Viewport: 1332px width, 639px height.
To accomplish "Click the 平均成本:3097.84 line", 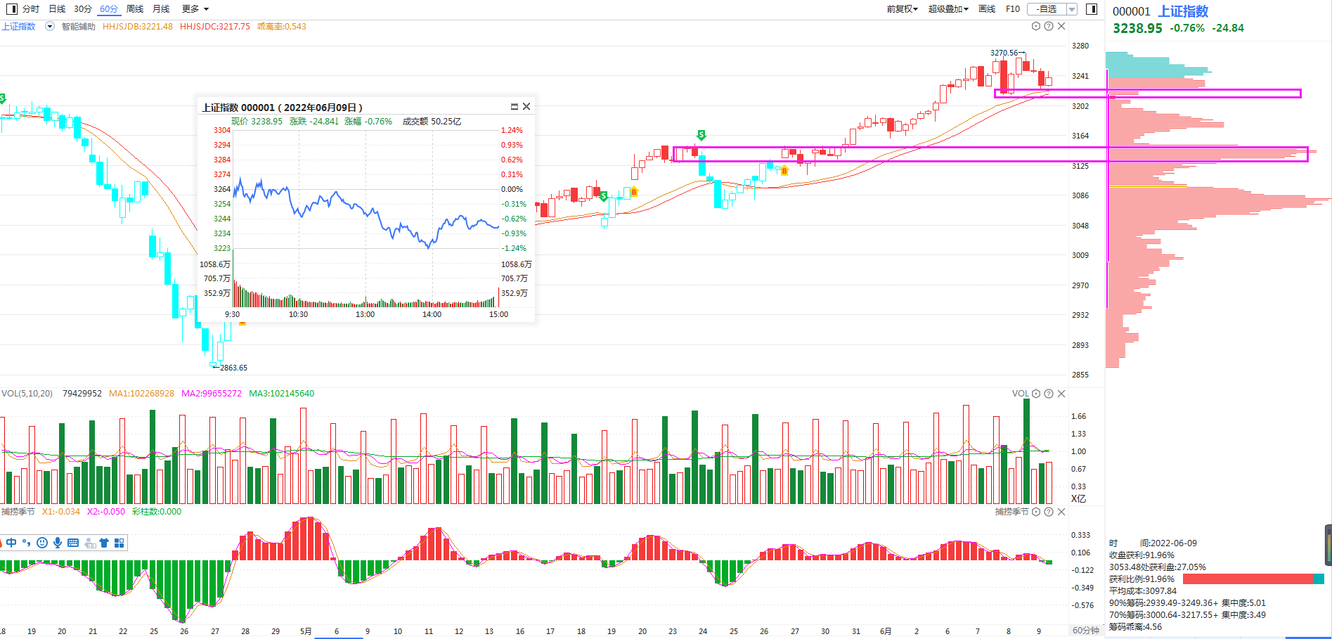I will 1143,591.
